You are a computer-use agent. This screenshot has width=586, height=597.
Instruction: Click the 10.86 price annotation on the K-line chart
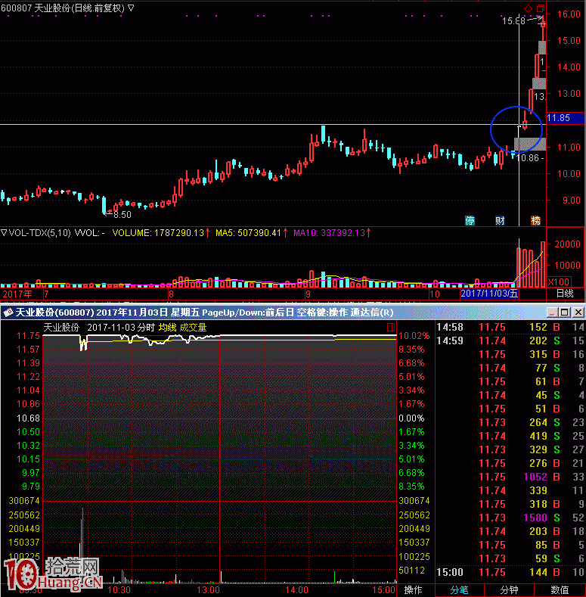coord(528,157)
